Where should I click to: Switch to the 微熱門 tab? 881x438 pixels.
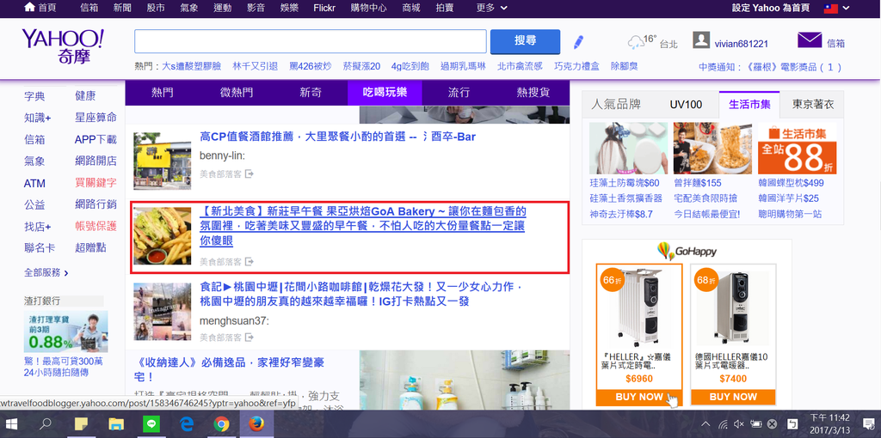237,92
